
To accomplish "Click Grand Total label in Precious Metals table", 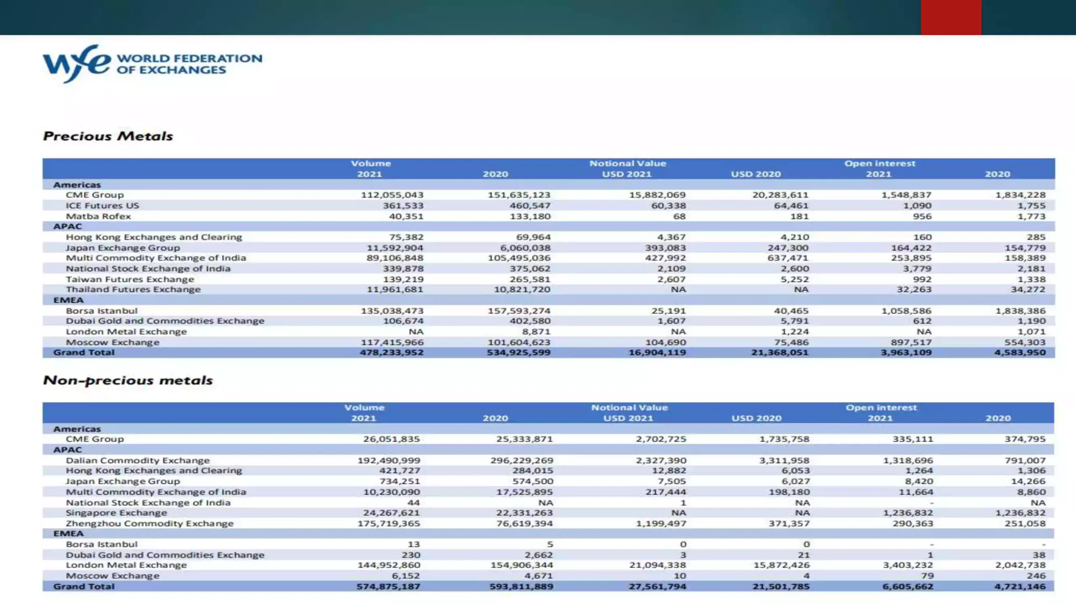I will 84,352.
